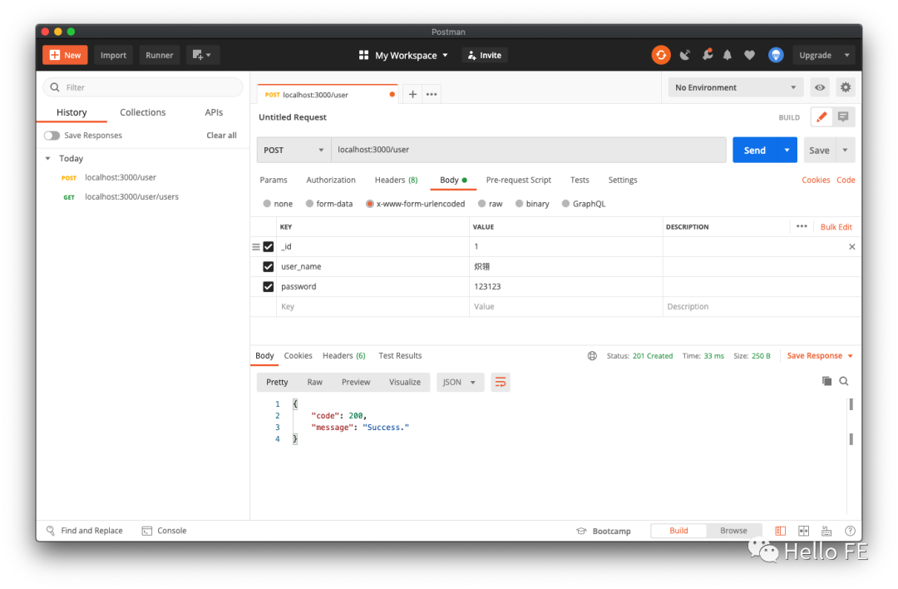Select the form-data body type
Screen dimensions: 898x589
coord(309,203)
